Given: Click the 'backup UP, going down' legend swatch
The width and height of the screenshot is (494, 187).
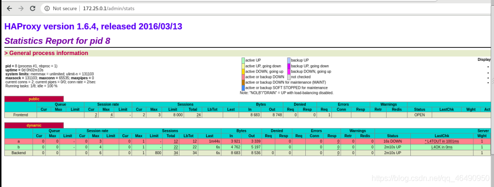Looking at the screenshot, I should point(289,66).
